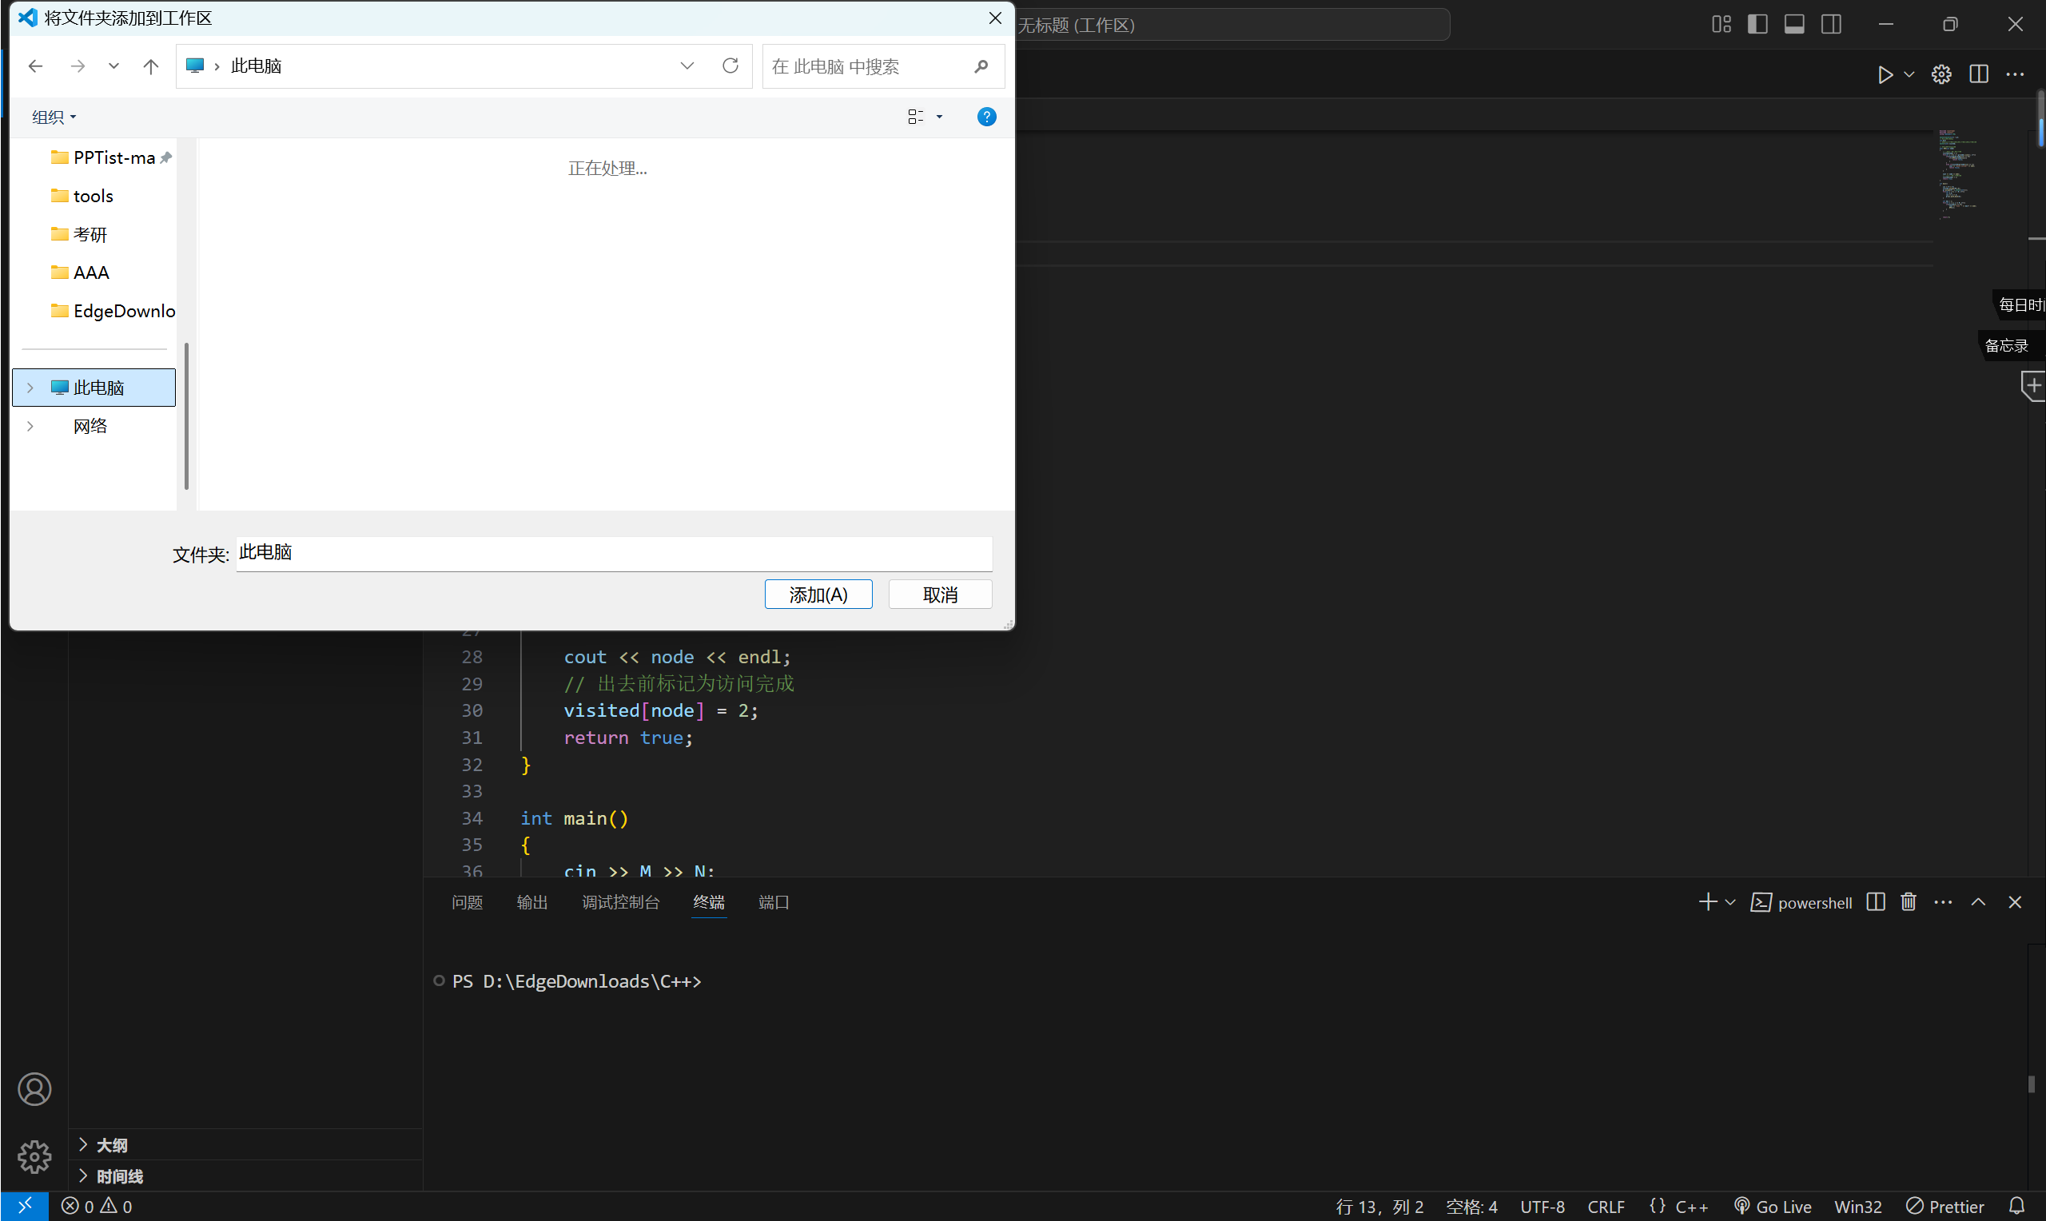Refresh the file dialog location

point(730,66)
